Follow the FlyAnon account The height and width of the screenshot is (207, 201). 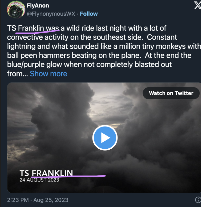(89, 14)
